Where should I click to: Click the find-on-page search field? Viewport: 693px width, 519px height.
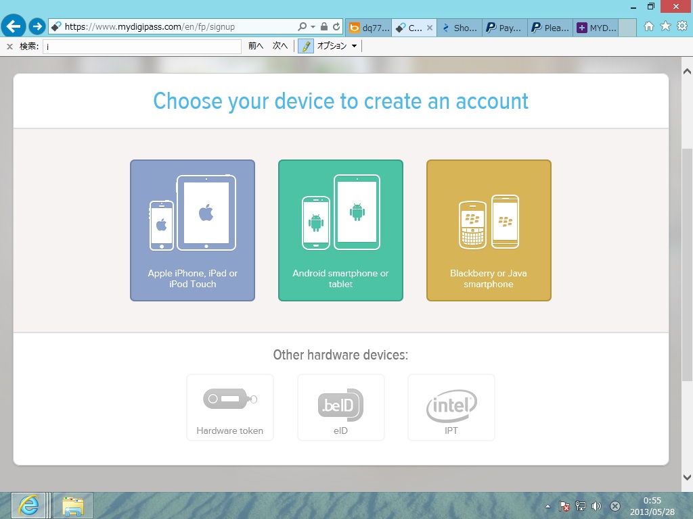coord(142,47)
